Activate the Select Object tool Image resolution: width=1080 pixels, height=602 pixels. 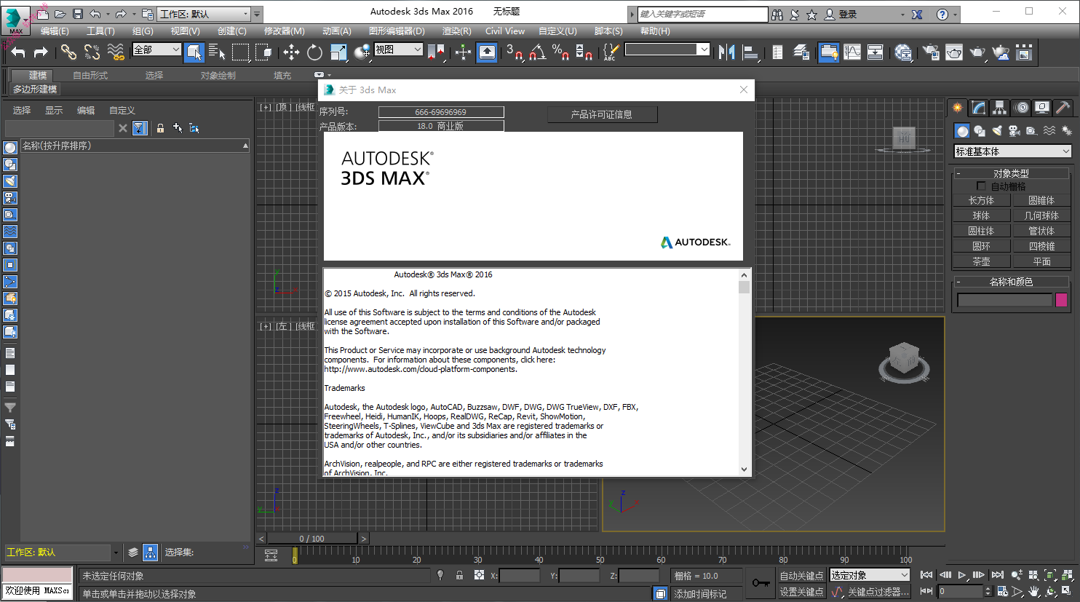(x=194, y=52)
